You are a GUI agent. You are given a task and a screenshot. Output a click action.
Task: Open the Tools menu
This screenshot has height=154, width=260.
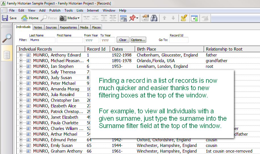tap(68, 10)
